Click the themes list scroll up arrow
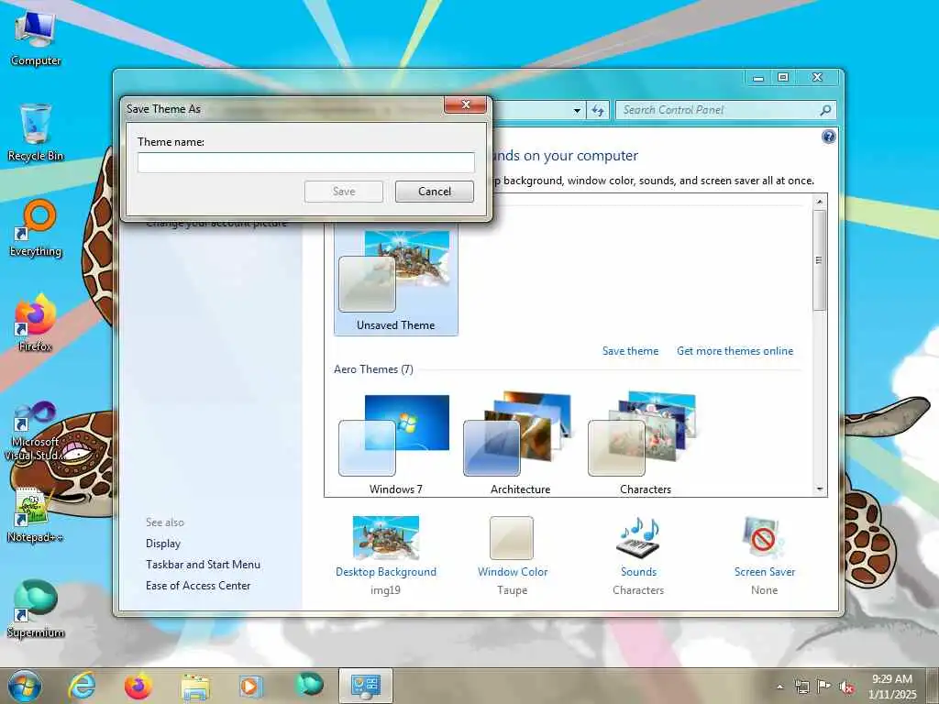 tap(820, 202)
